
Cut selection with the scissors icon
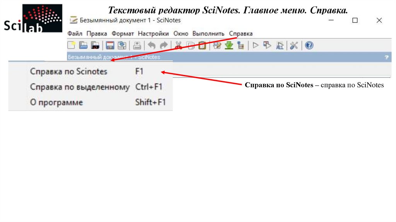pyautogui.click(x=178, y=46)
